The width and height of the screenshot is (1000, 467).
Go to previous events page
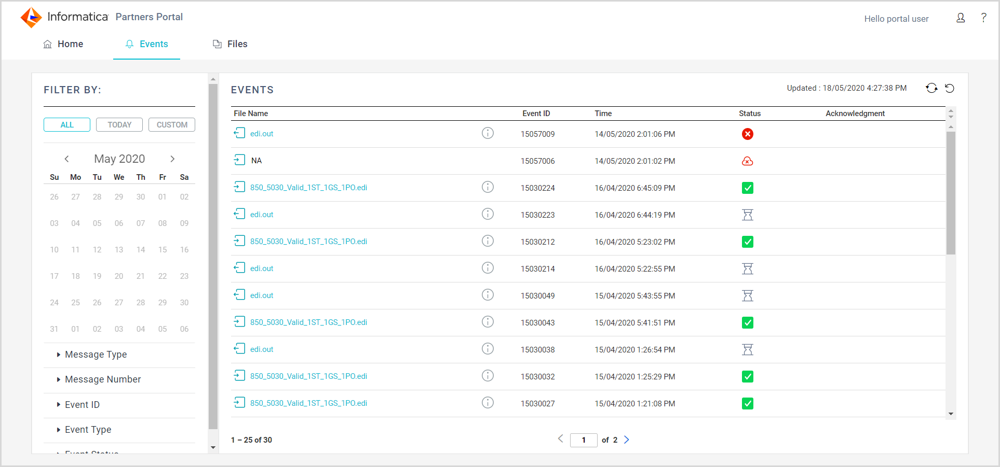pyautogui.click(x=561, y=439)
